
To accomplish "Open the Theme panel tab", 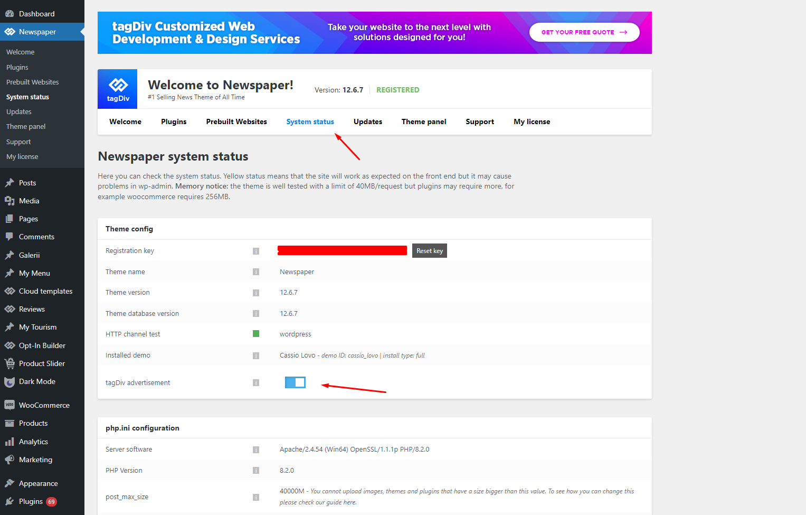I will [x=424, y=121].
